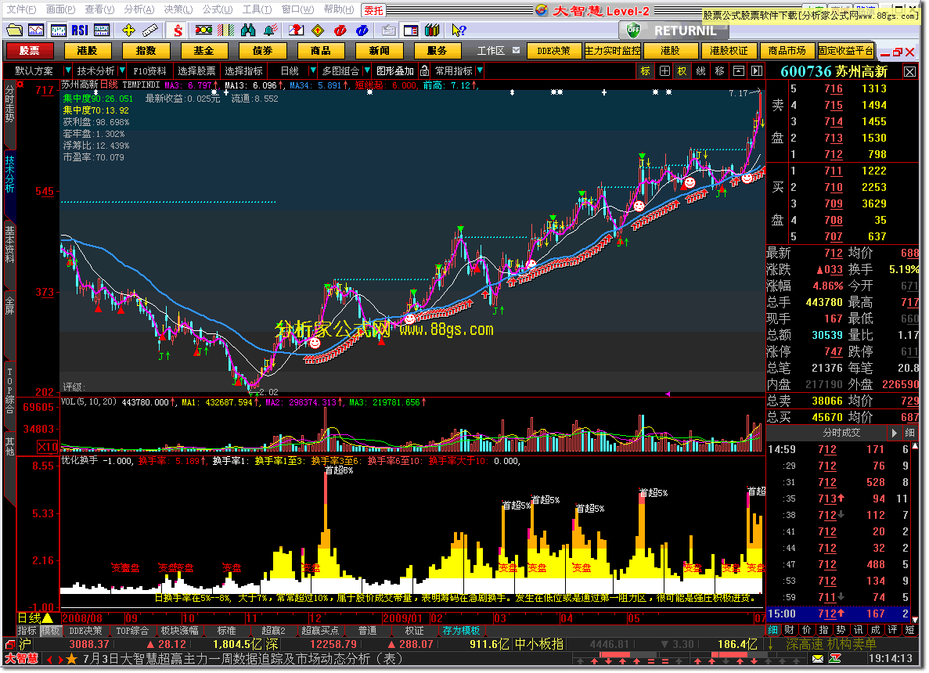Select the 移 move icon

[x=720, y=71]
